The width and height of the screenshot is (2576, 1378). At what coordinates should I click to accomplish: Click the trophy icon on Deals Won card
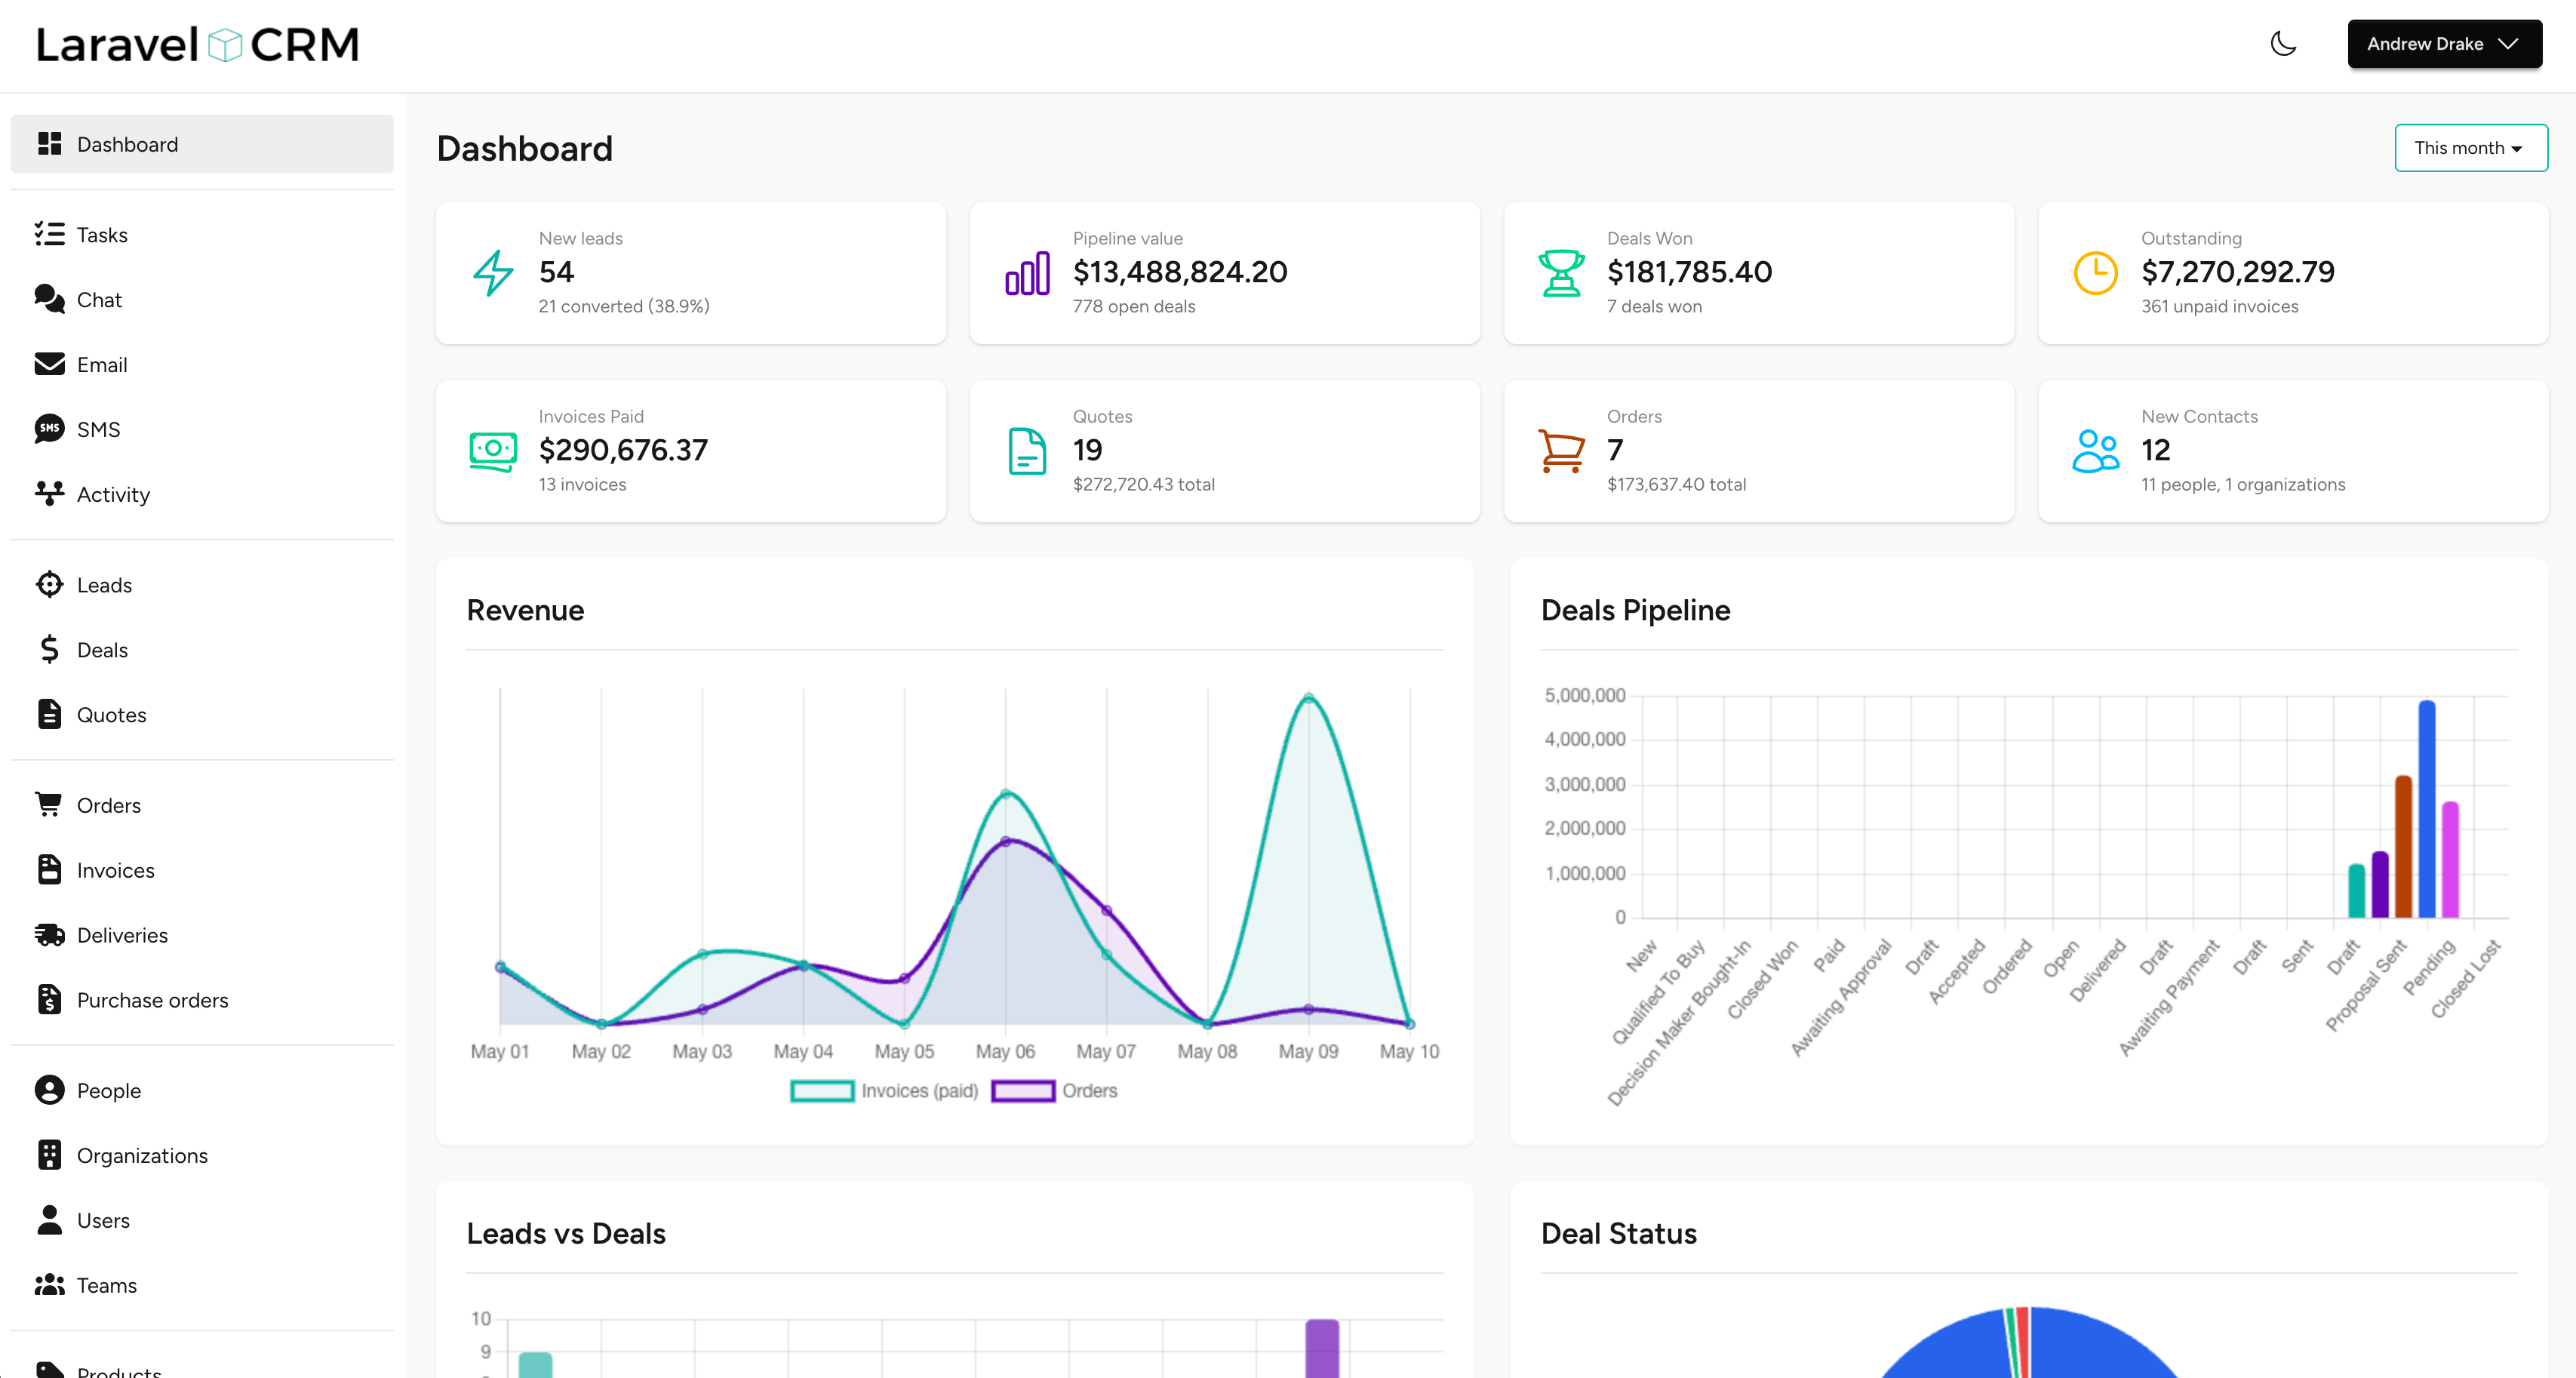pos(1561,273)
